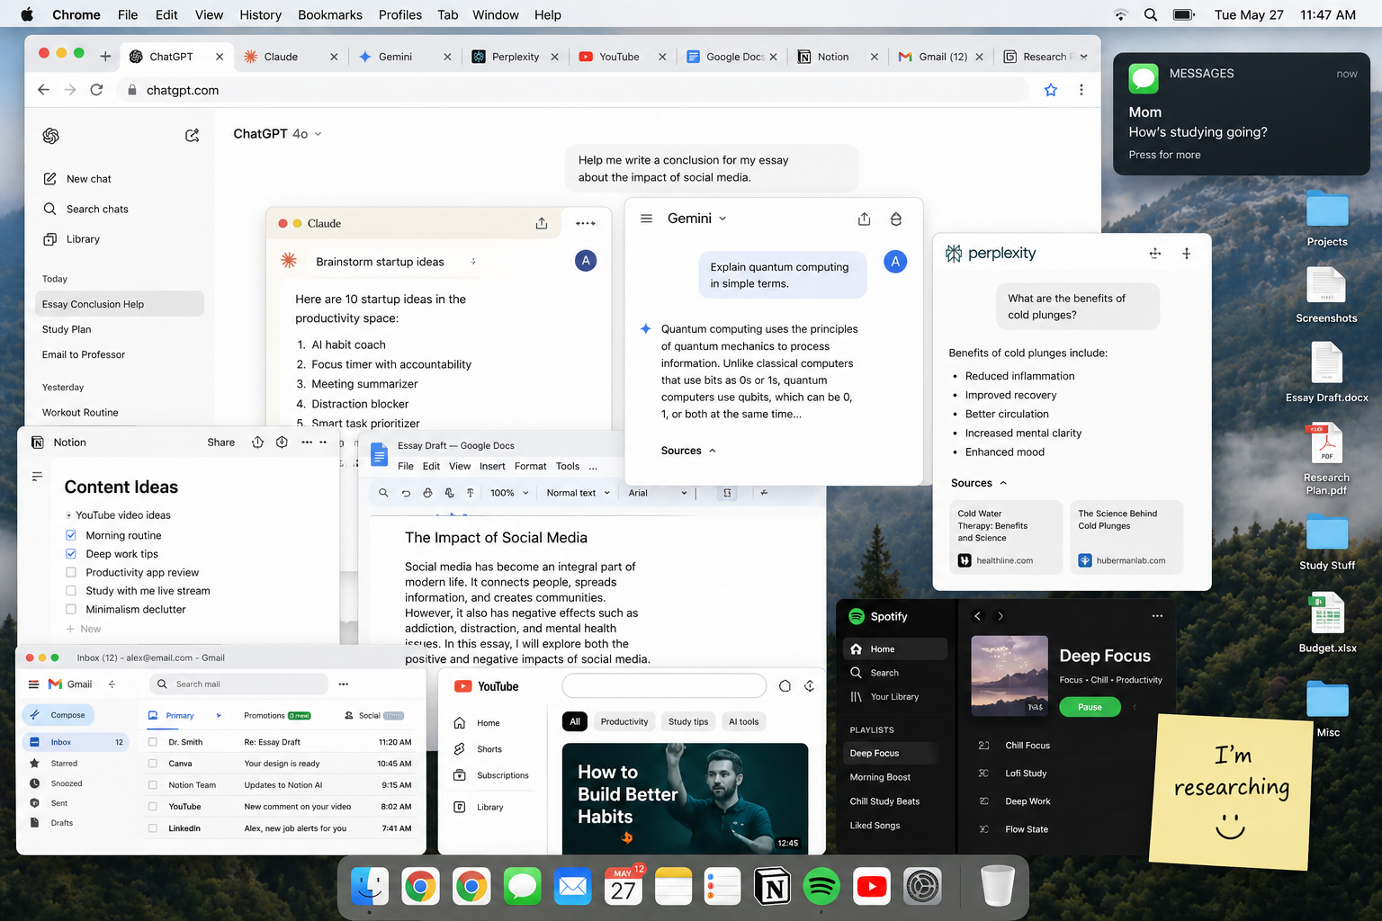This screenshot has height=921, width=1382.
Task: Select the Canva email checkbox
Action: click(152, 764)
